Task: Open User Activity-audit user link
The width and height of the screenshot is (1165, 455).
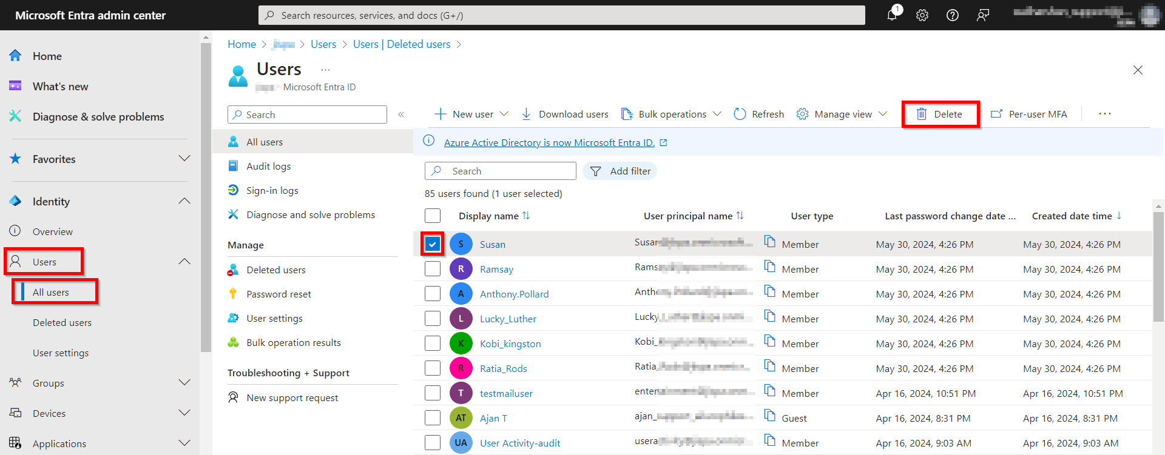Action: tap(520, 443)
